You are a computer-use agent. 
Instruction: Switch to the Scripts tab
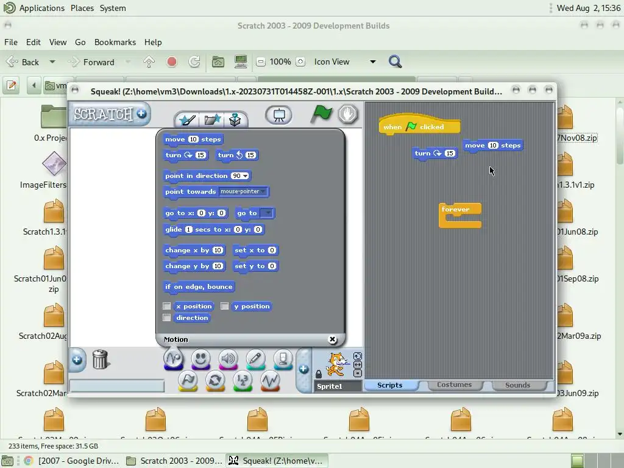pos(390,385)
